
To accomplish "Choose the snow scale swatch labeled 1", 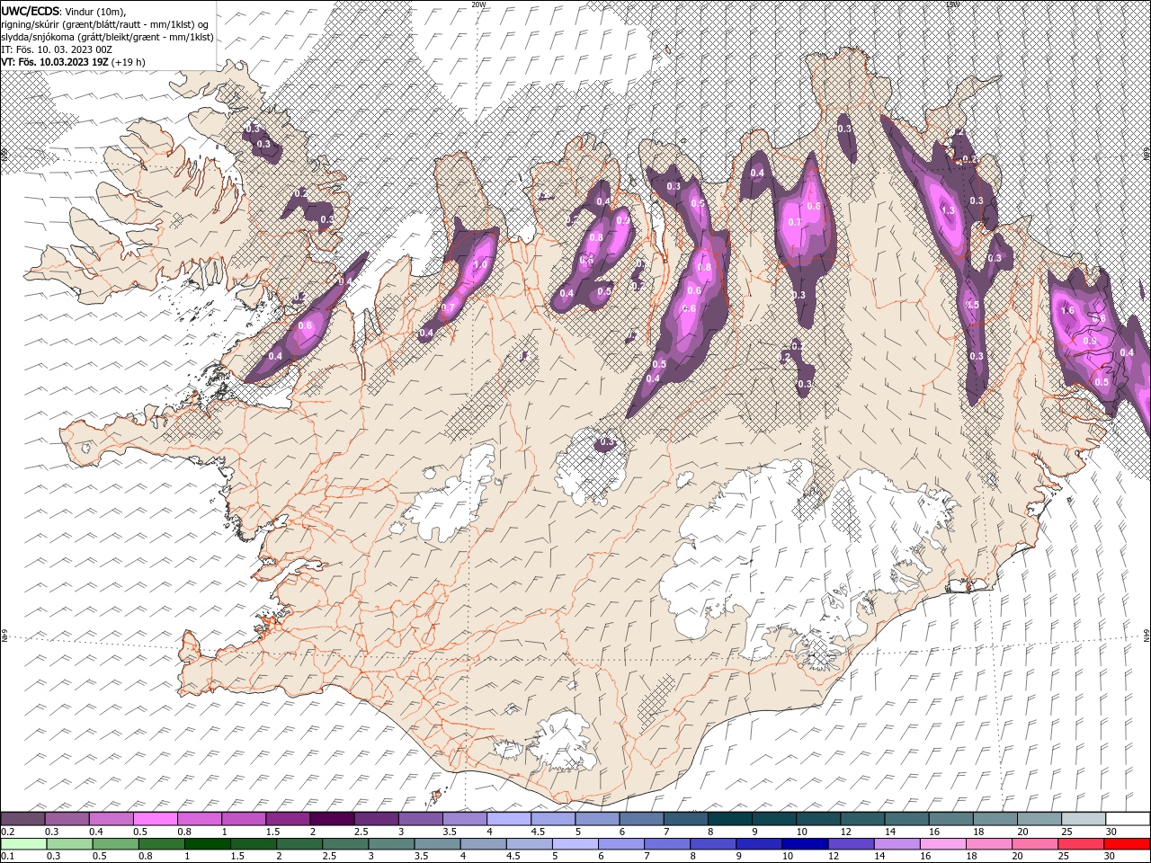I will click(243, 819).
